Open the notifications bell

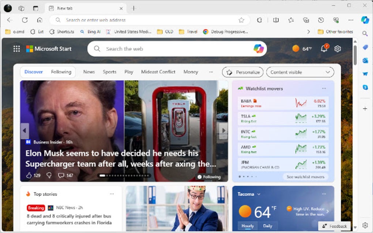point(324,49)
